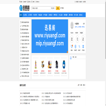Click the blue www.riyuangf.com banner

(50, 36)
